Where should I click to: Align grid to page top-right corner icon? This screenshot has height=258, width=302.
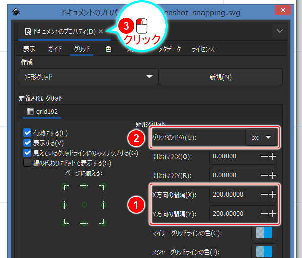click(103, 186)
